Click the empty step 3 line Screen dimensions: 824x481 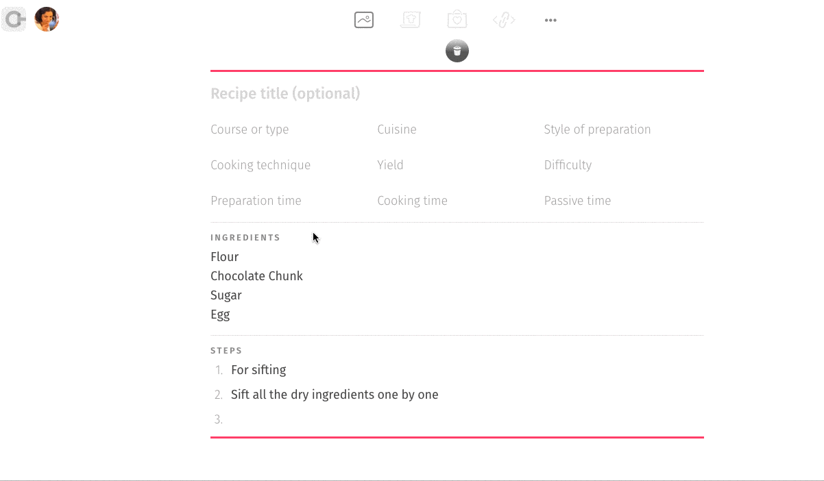(466, 419)
